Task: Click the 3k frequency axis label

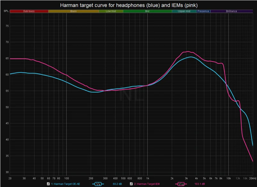Action: (x=186, y=178)
